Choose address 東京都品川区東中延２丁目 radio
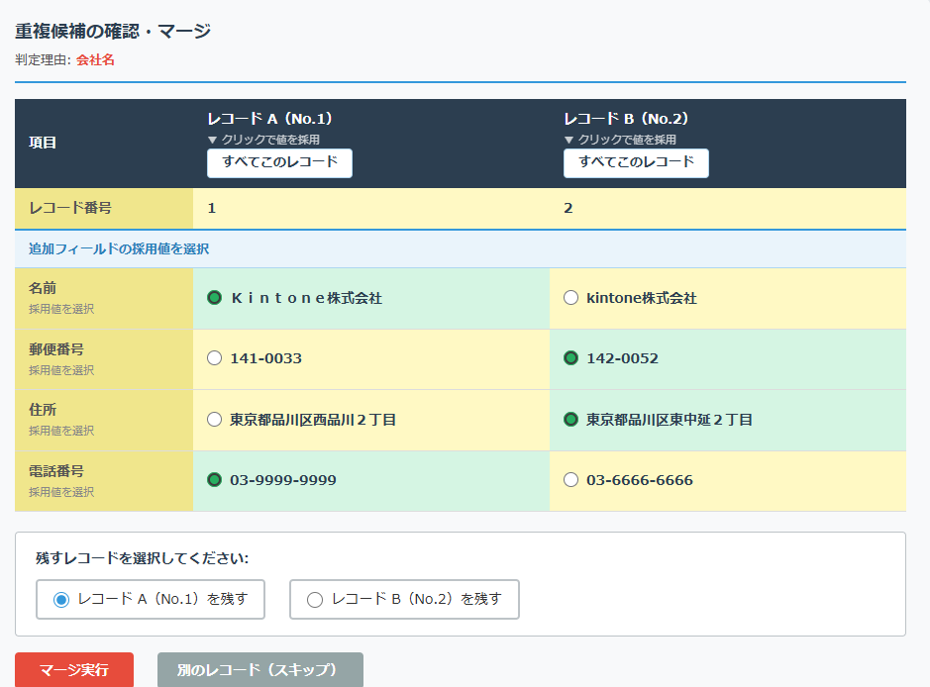This screenshot has height=687, width=930. tap(570, 420)
